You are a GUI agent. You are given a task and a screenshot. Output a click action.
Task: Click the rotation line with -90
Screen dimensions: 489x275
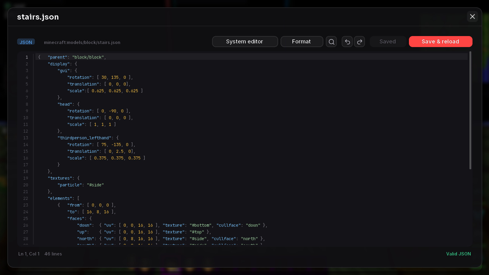click(99, 111)
